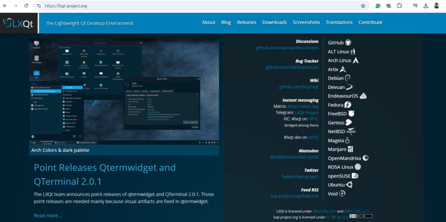Click OFTC link next to IRC #lxqt
The image size is (446, 222).
click(x=314, y=119)
